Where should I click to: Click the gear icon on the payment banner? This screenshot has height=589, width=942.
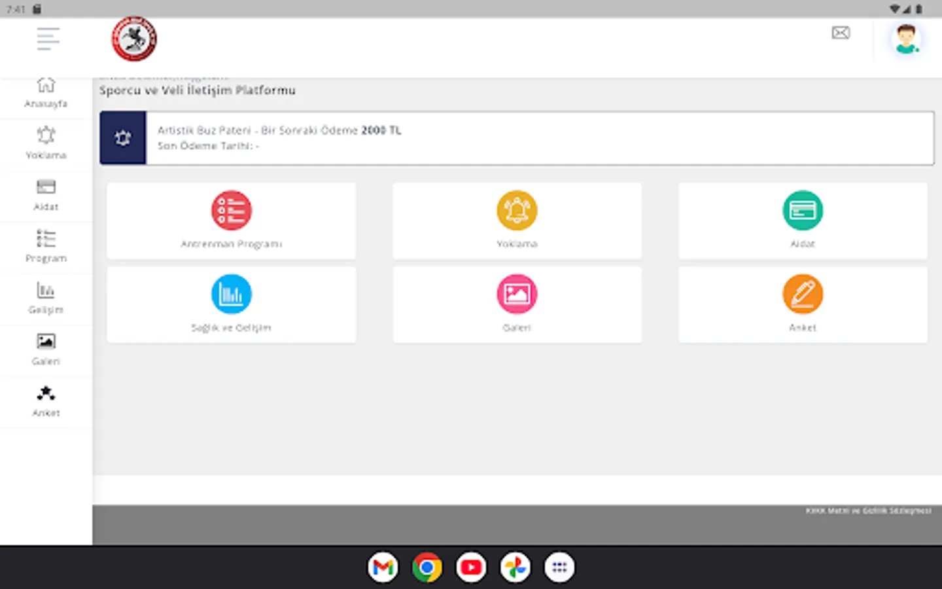coord(122,138)
